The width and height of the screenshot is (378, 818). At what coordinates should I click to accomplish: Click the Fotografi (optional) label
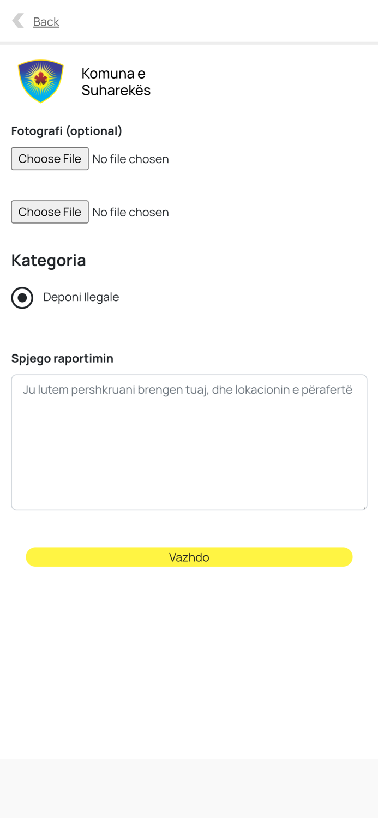click(67, 131)
